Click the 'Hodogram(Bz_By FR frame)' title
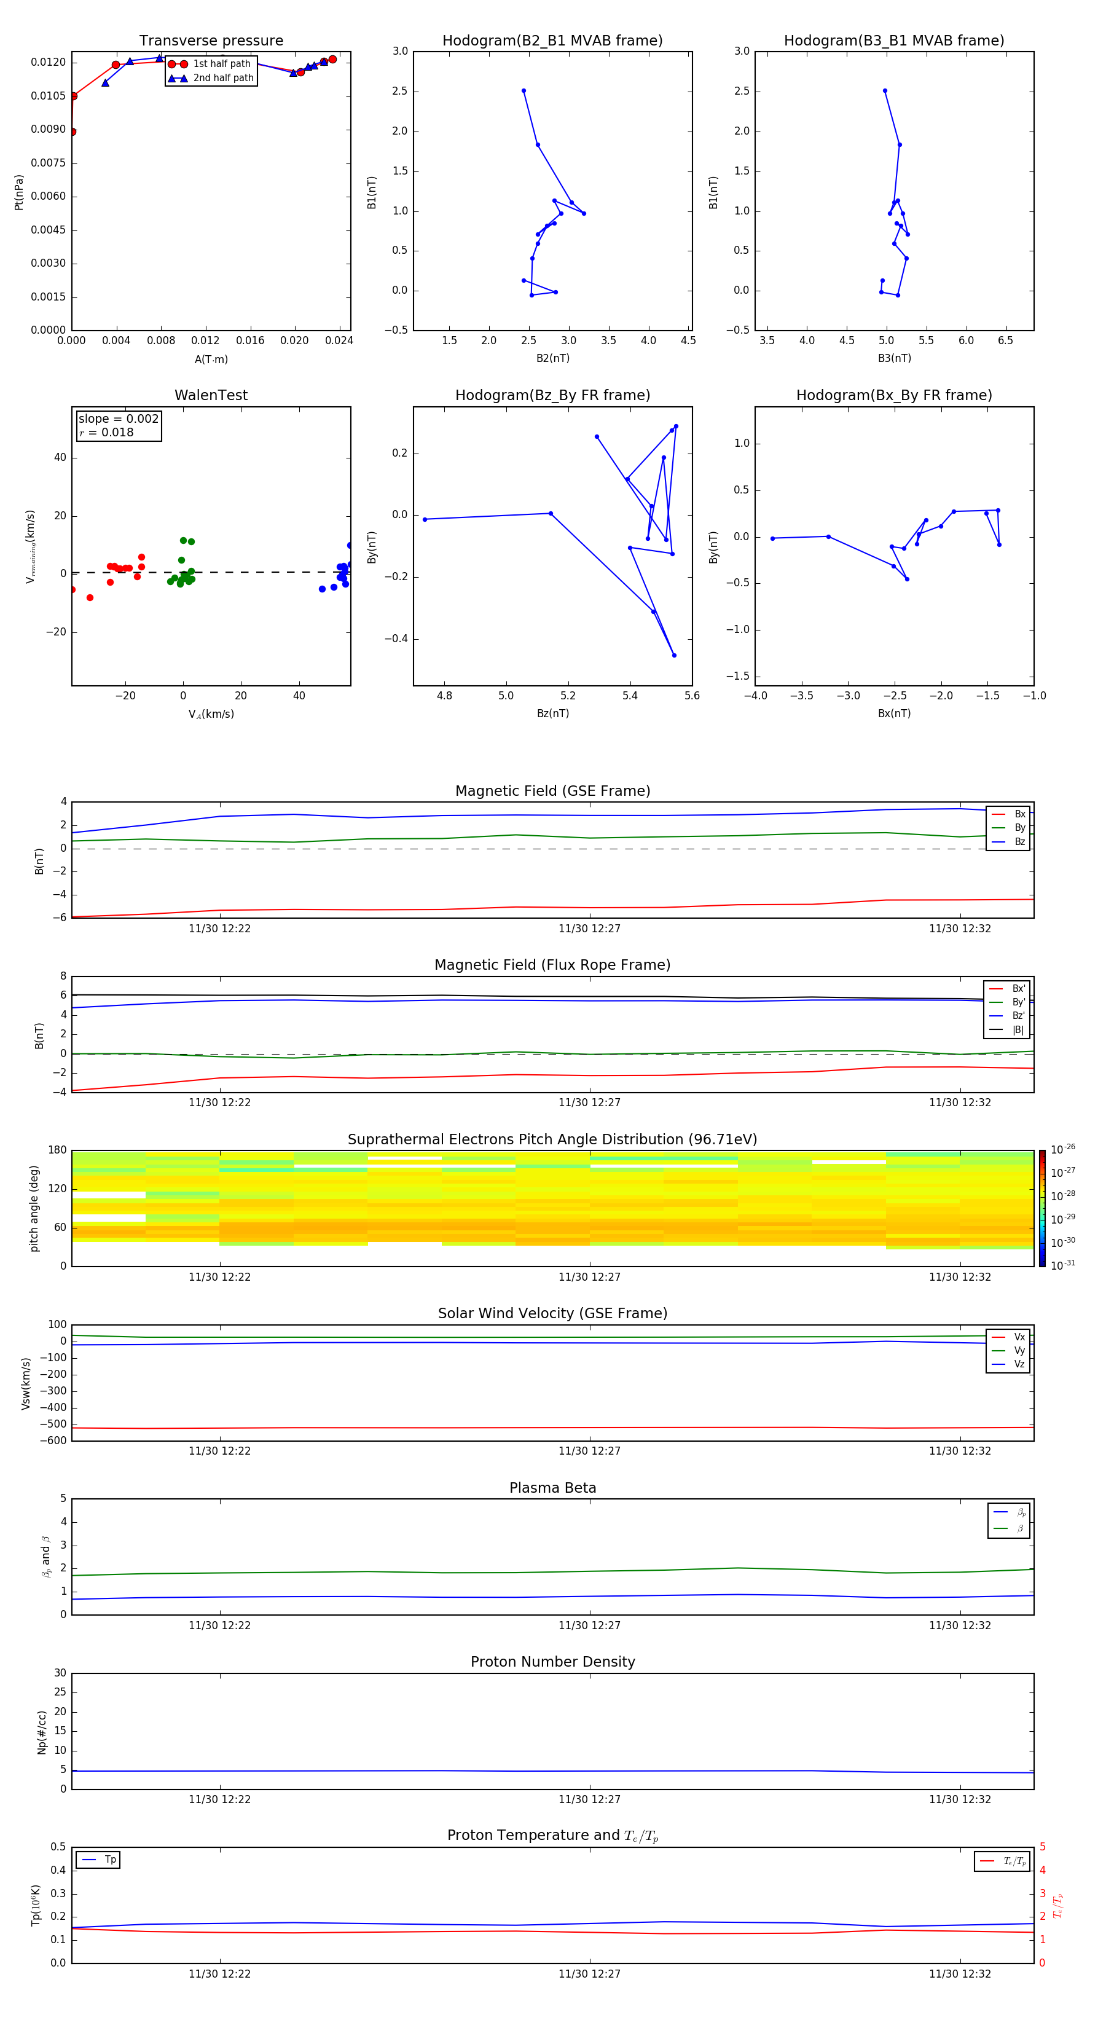This screenshot has width=1106, height=2028. (x=552, y=395)
